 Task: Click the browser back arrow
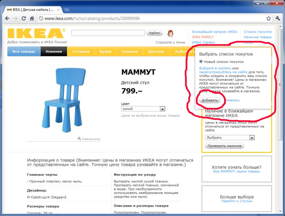7,18
